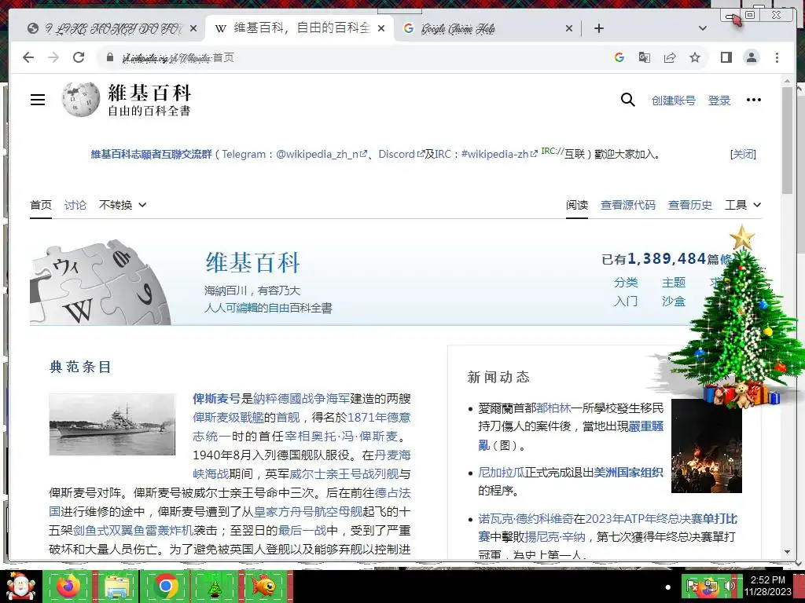Click Chrome icon in taskbar

[165, 587]
